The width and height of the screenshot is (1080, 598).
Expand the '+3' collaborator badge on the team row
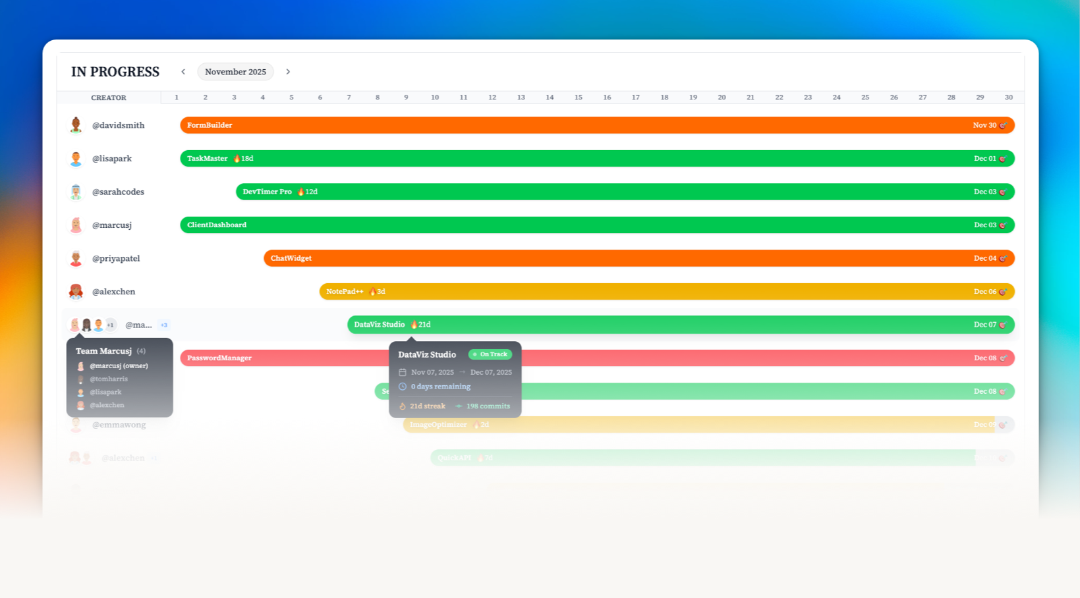tap(164, 325)
